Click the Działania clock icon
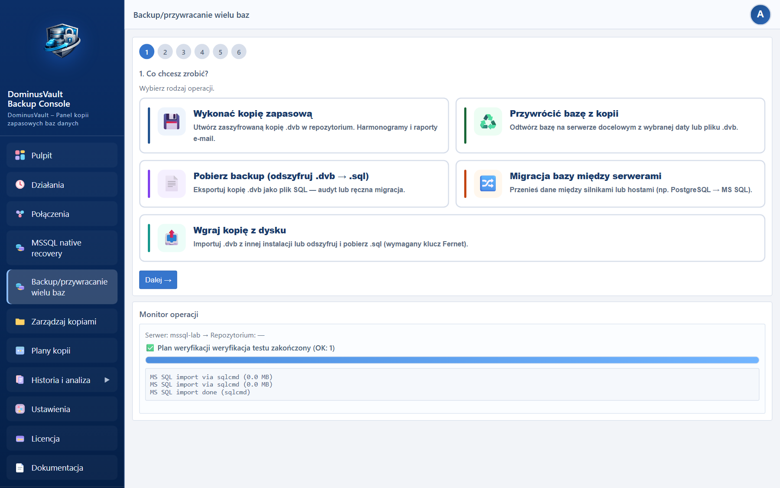This screenshot has width=780, height=488. [20, 184]
